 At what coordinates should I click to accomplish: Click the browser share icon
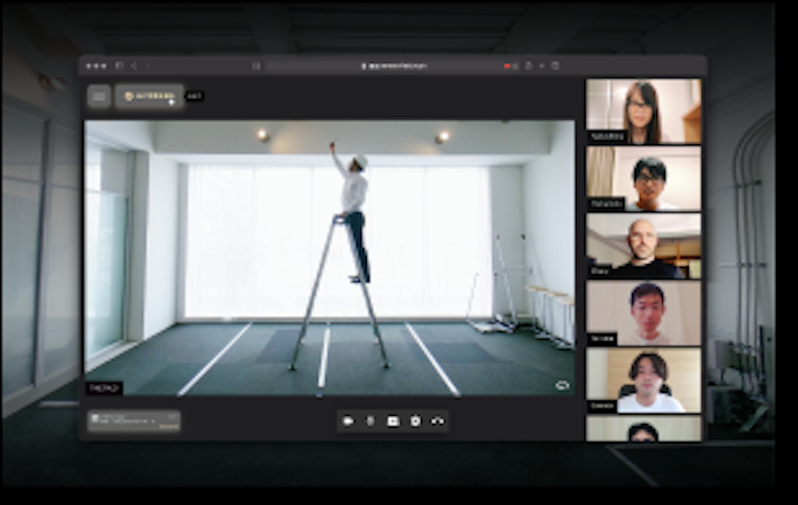[x=528, y=66]
